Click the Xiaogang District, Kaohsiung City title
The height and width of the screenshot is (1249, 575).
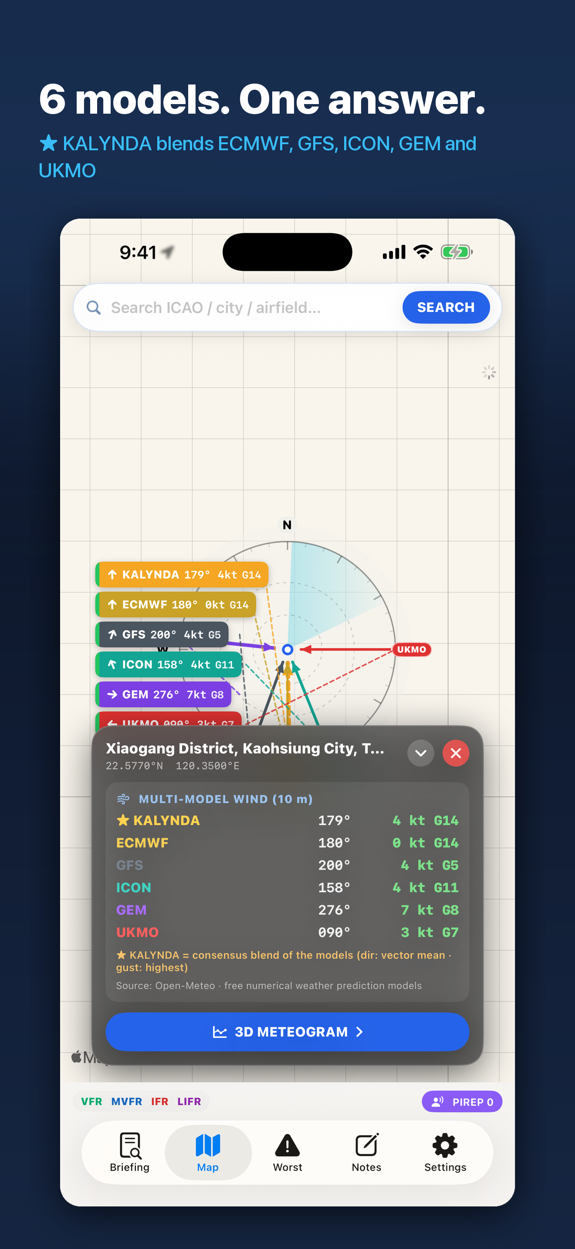pos(245,748)
